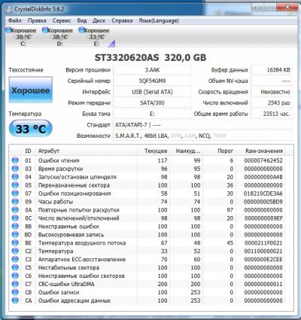Click status orb for C6 Неисправимые ошибки секторов

point(15,276)
